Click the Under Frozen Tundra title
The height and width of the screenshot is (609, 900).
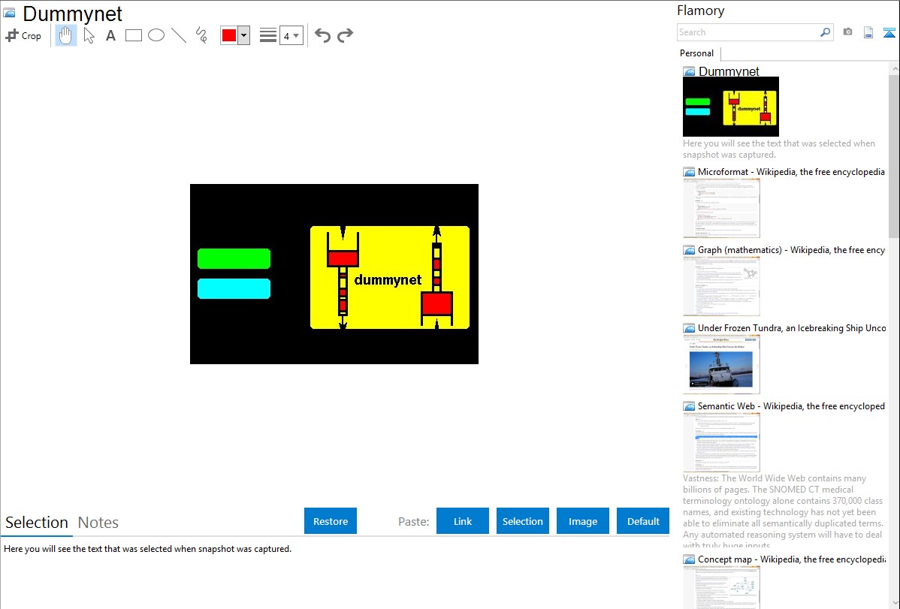pyautogui.click(x=792, y=327)
